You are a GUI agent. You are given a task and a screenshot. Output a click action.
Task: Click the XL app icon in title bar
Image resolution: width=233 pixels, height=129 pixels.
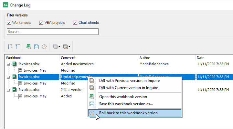[x=5, y=5]
